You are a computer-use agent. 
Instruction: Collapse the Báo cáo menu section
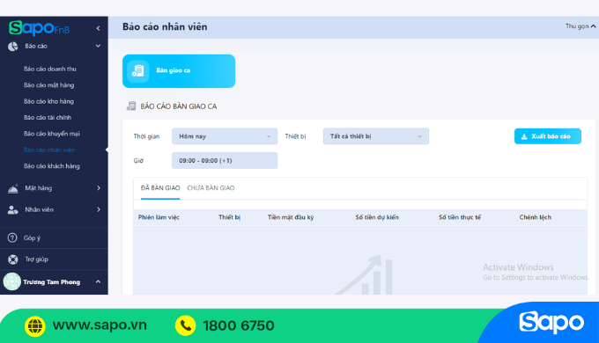coord(98,46)
